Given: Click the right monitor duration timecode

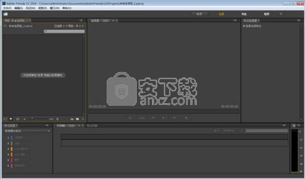Looking at the screenshot, I should (229, 106).
